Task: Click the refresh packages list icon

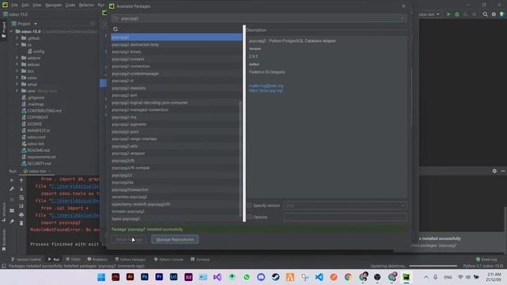Action: (115, 29)
